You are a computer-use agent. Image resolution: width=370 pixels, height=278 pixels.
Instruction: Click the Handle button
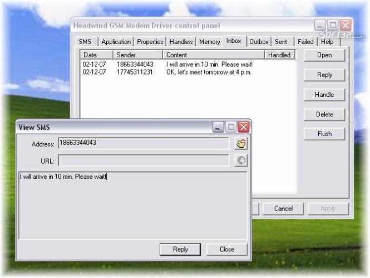324,95
